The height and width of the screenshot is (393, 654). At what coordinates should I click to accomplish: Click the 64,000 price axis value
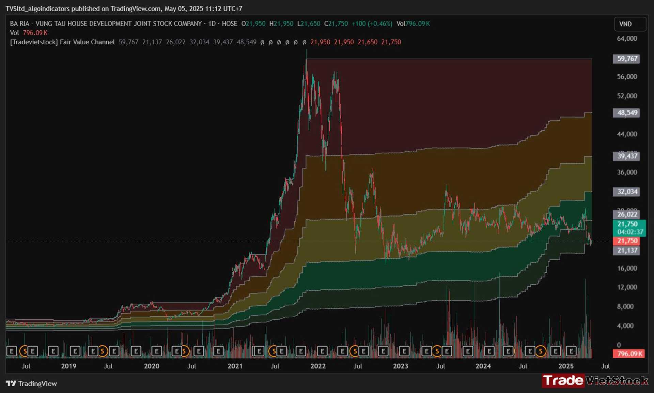click(627, 39)
